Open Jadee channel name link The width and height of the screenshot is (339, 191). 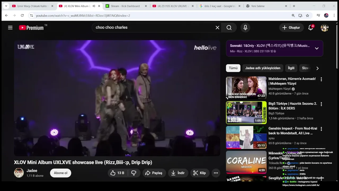tap(32, 171)
